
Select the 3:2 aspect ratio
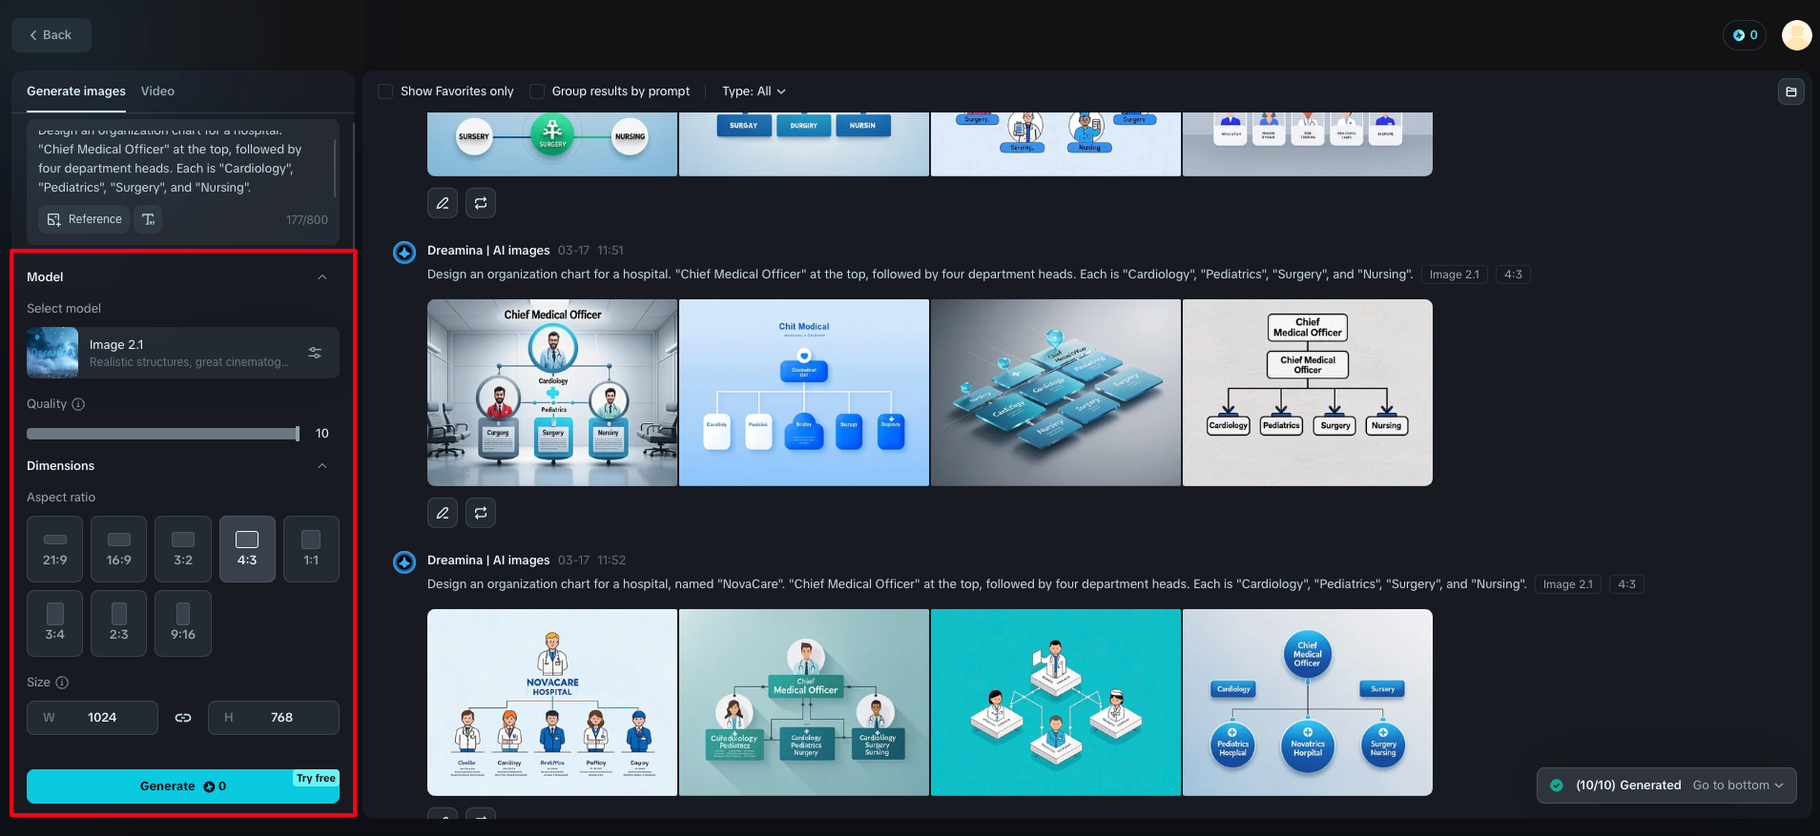click(183, 549)
